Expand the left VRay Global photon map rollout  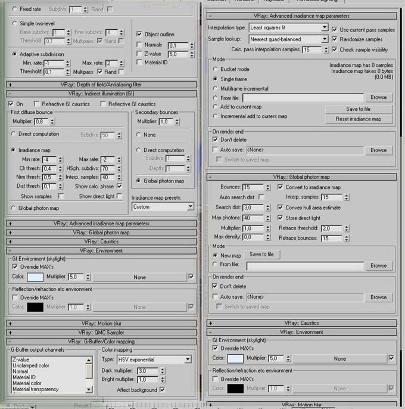pyautogui.click(x=101, y=233)
